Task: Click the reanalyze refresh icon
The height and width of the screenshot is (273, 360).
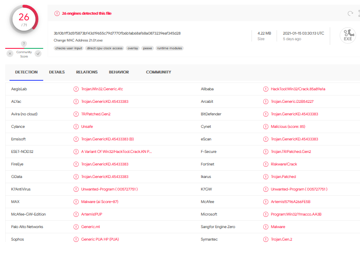Action: tap(350, 13)
